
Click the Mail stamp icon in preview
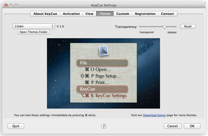coord(103,51)
